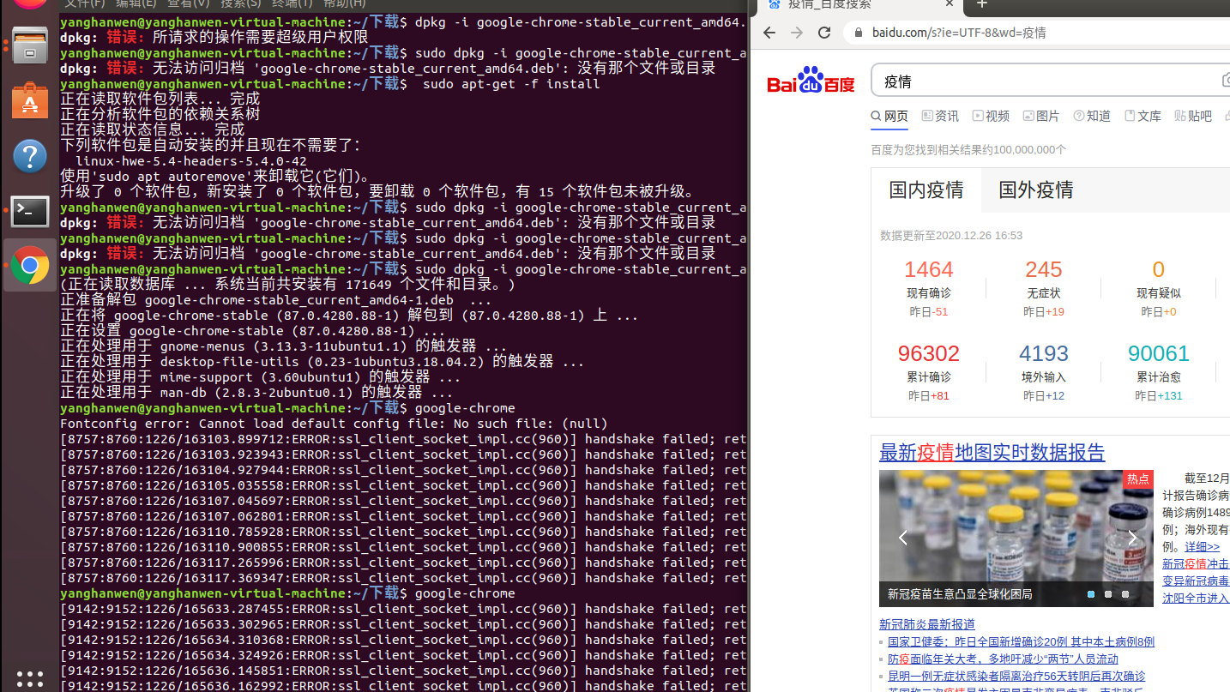Image resolution: width=1230 pixels, height=692 pixels.
Task: Open the 国家卫健委 新增确诊20例 news link
Action: coord(1021,641)
